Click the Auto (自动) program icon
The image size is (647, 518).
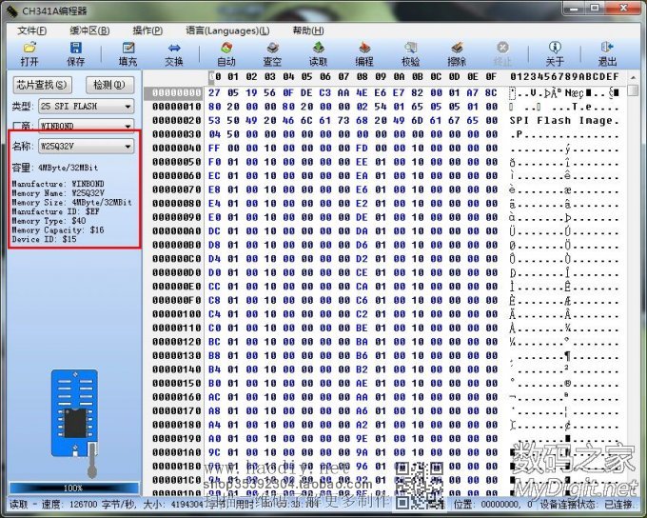coord(226,53)
